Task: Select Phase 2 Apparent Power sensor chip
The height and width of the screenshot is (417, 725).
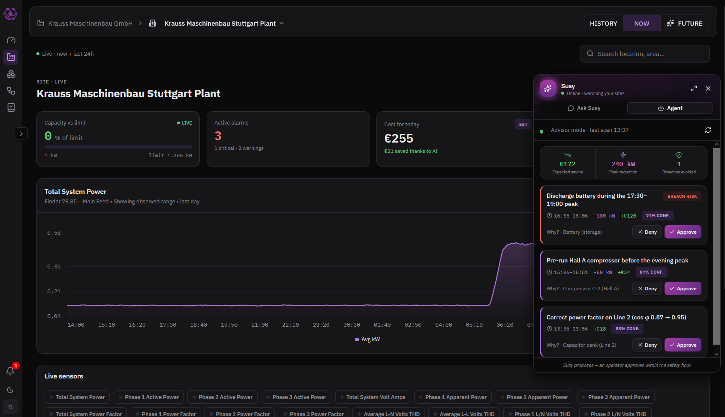Action: tap(534, 397)
